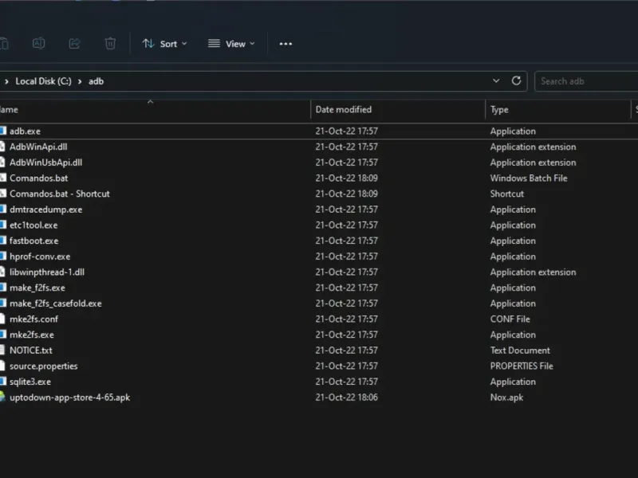Select the NOTICE.txt file
Screen dimensions: 638x478
click(x=31, y=351)
